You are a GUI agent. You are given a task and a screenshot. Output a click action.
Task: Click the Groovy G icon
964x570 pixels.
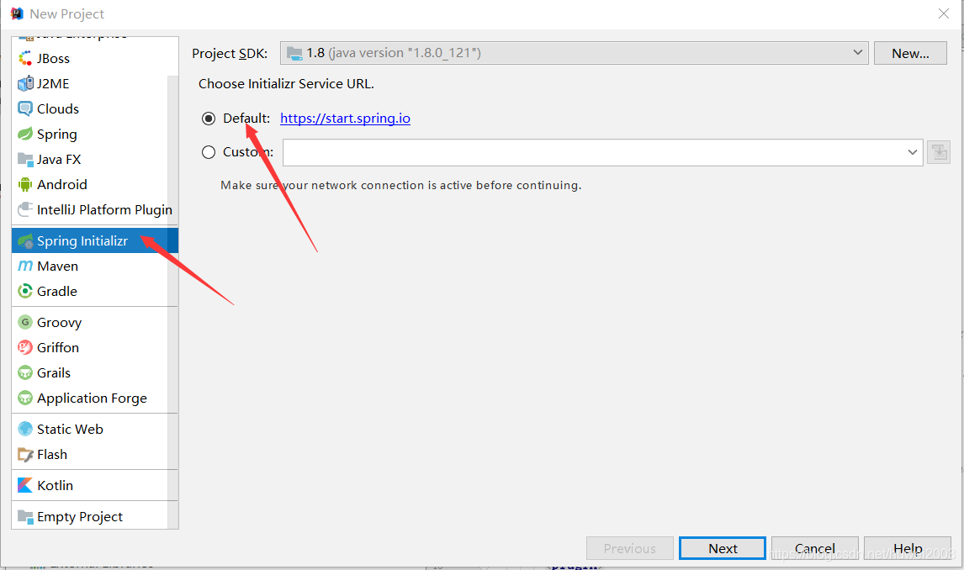pyautogui.click(x=25, y=322)
